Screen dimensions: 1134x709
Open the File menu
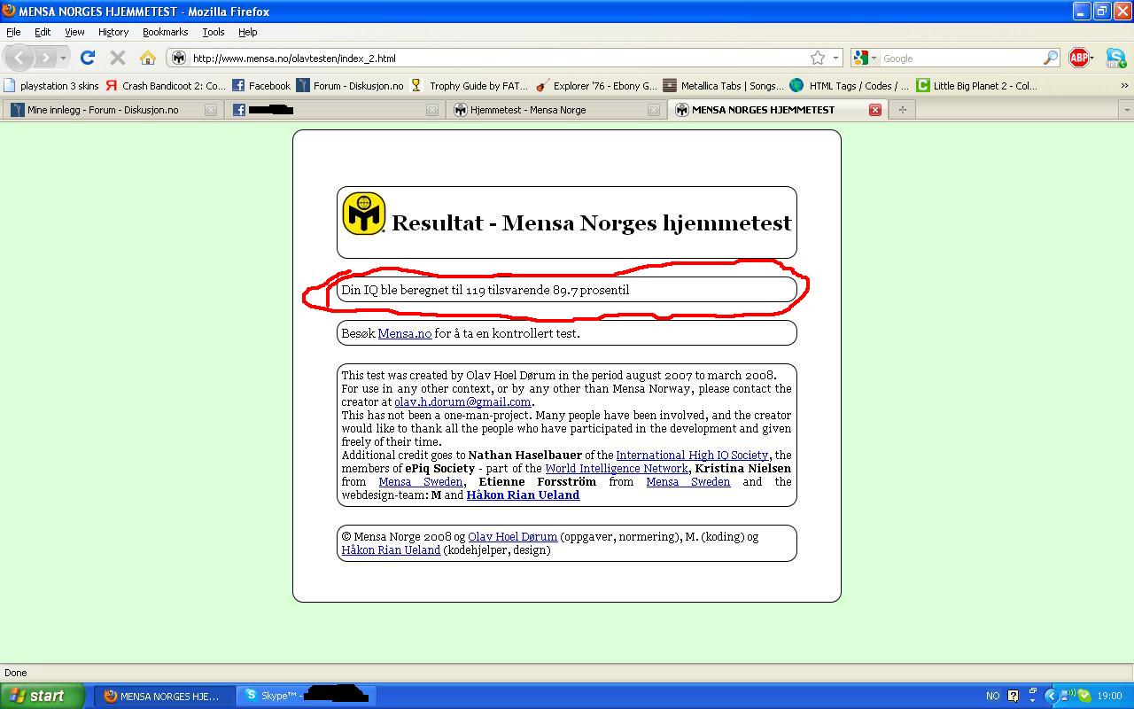click(x=13, y=32)
